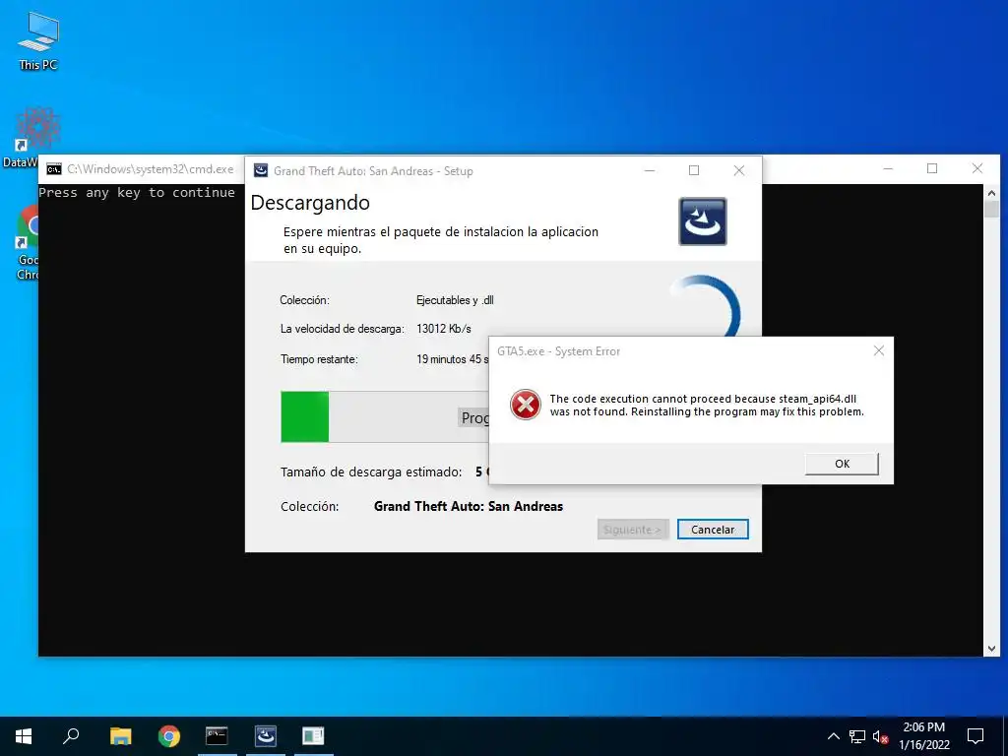Open File Explorer from the taskbar
The width and height of the screenshot is (1008, 756).
coord(120,736)
